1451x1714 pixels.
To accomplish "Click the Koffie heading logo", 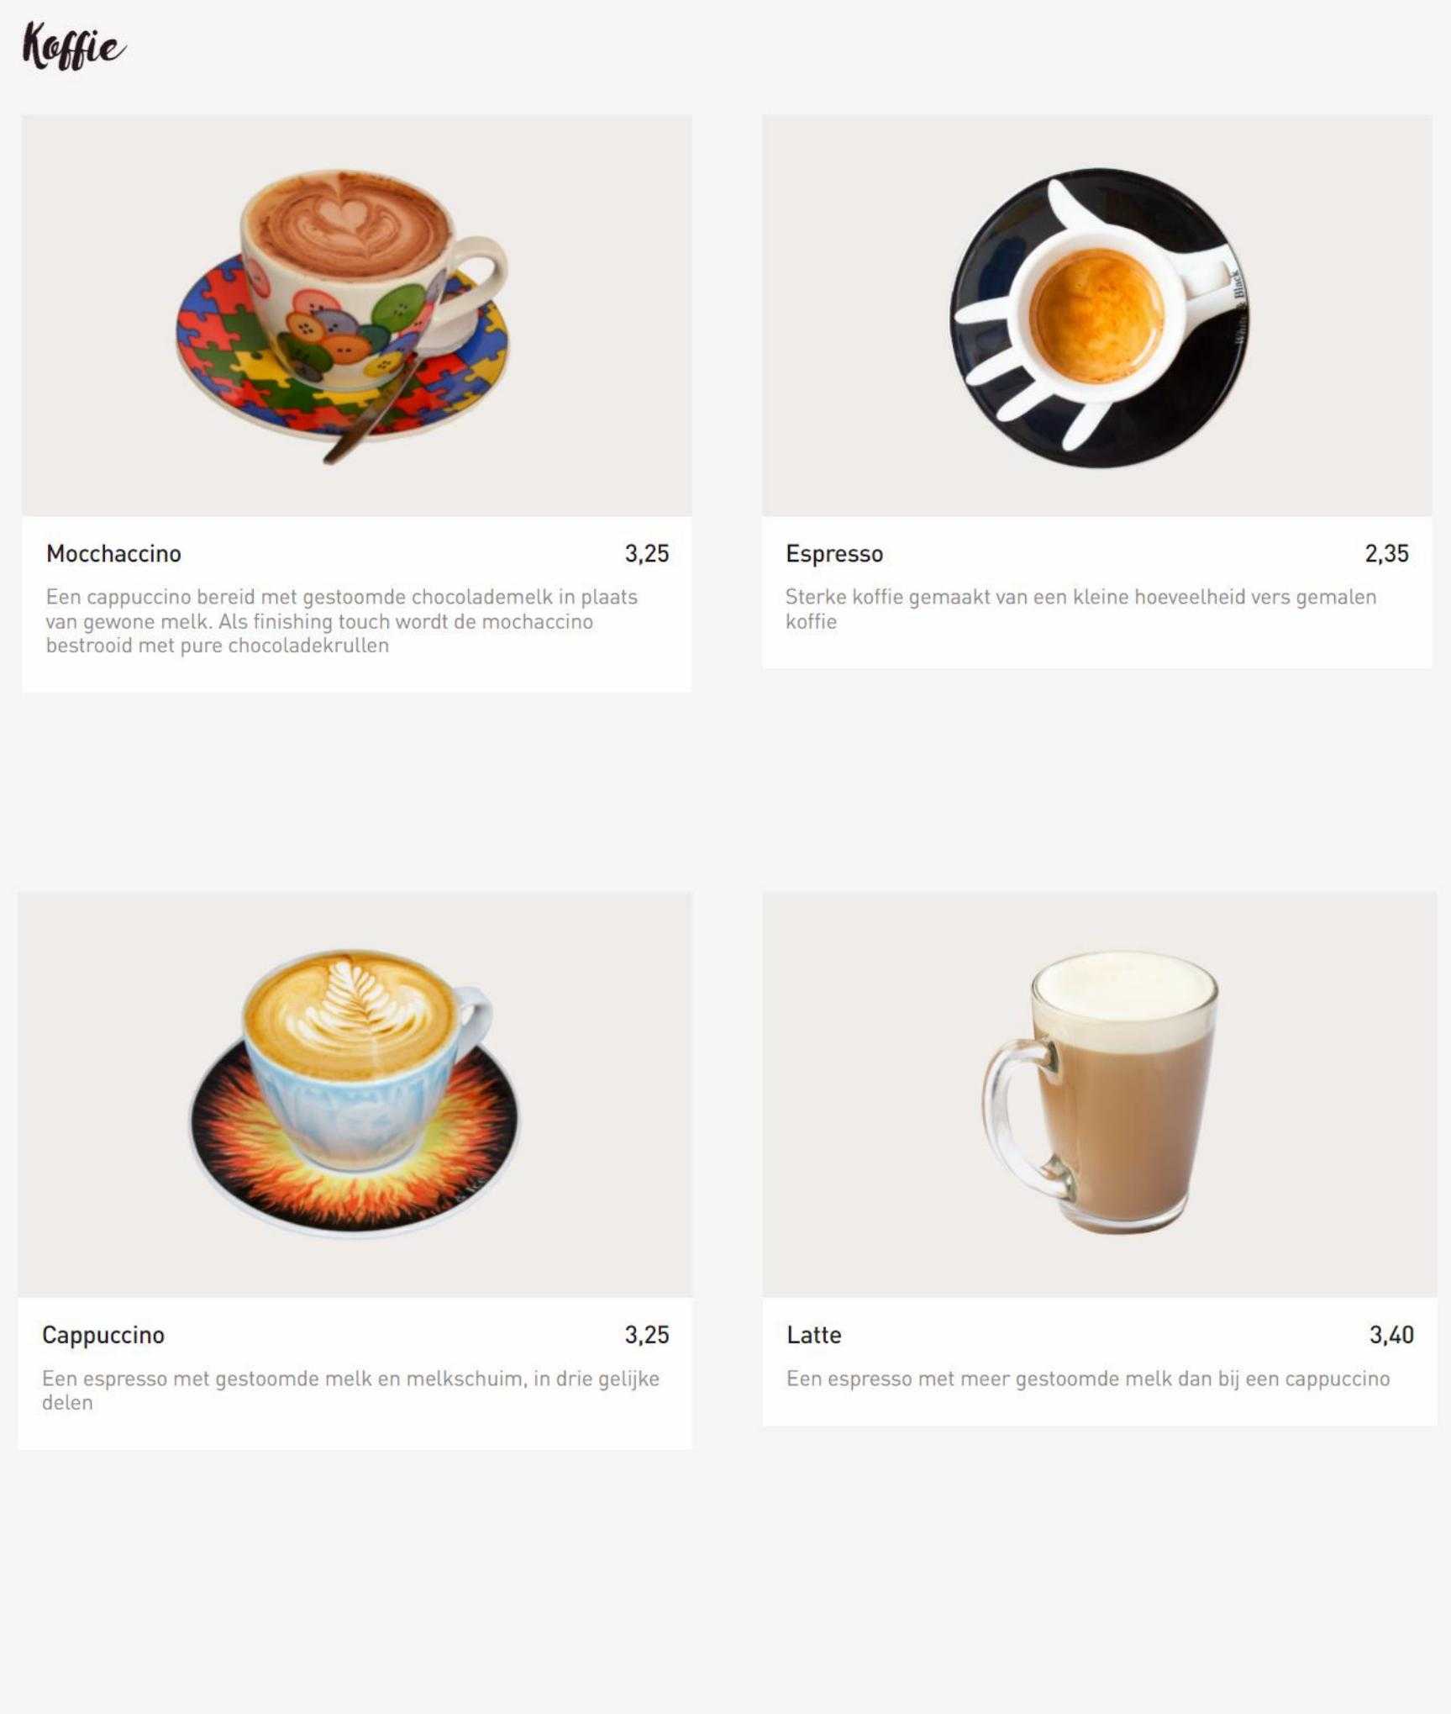I will point(74,46).
